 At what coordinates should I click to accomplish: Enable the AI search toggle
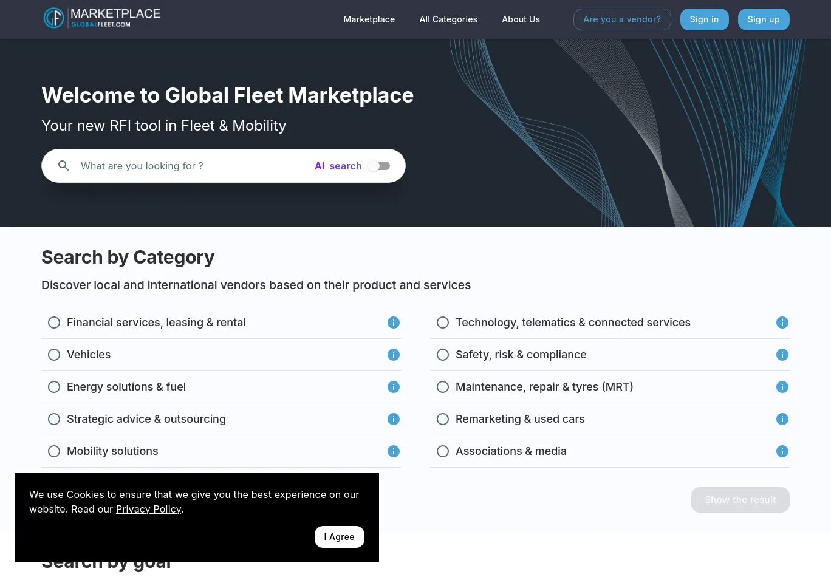coord(379,166)
